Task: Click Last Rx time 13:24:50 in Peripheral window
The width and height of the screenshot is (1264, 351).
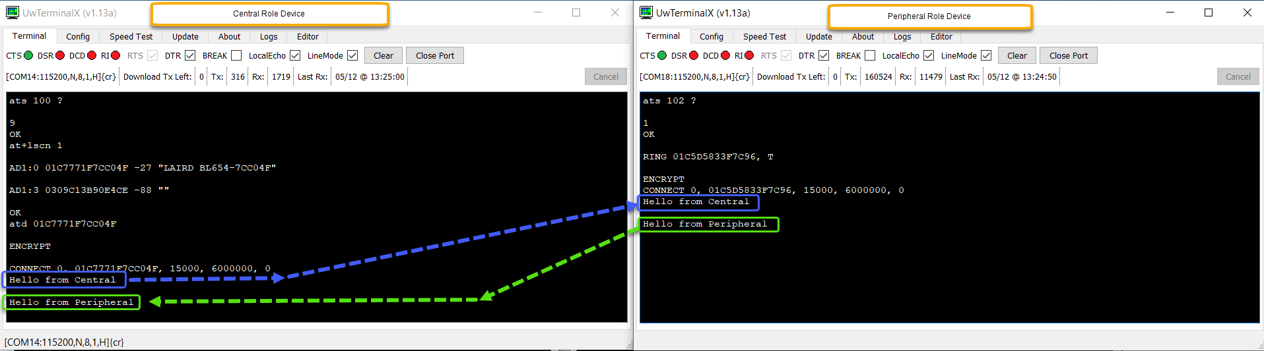Action: tap(1022, 76)
